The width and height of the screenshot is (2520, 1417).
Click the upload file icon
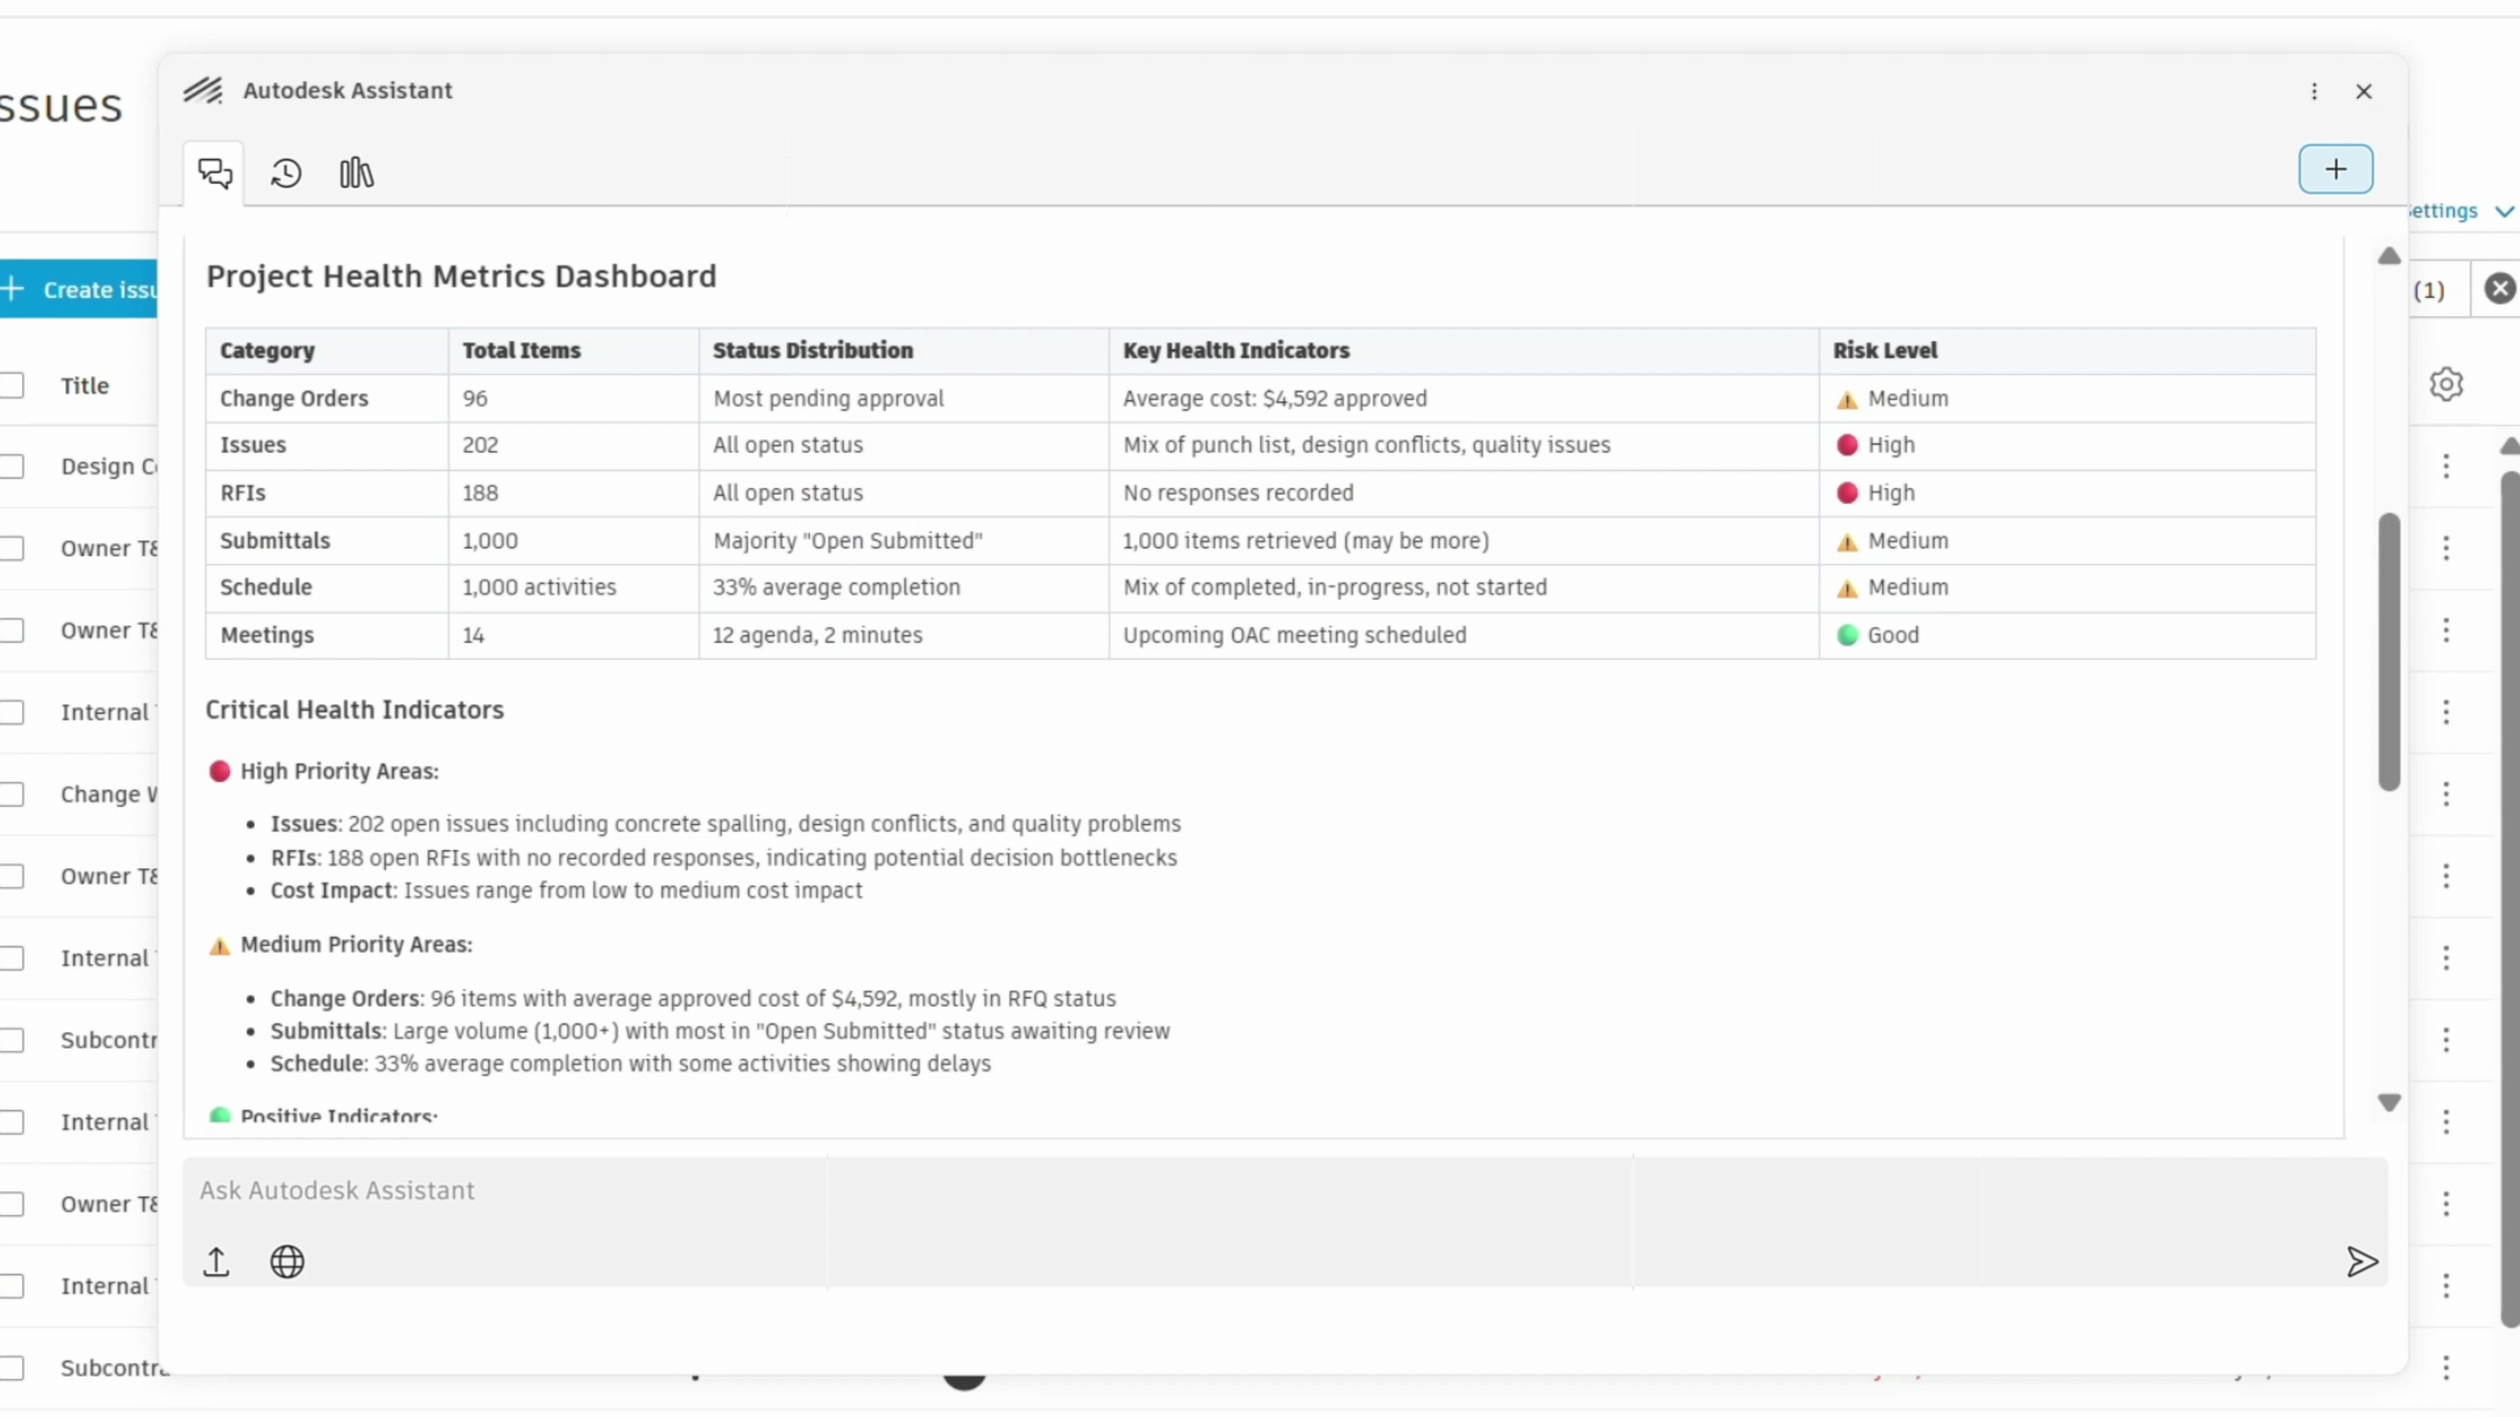tap(216, 1262)
